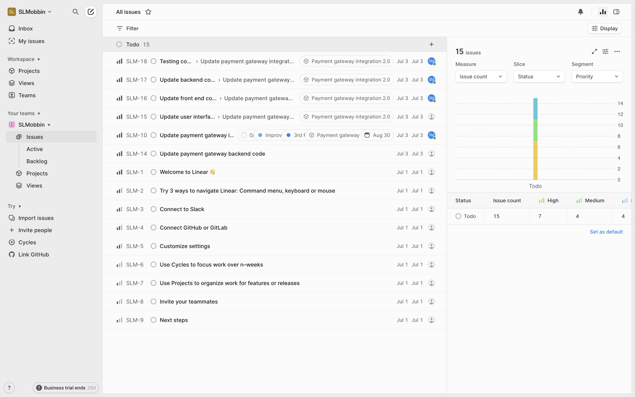
Task: Open the SLMobbin workspace dropdown
Action: click(30, 12)
